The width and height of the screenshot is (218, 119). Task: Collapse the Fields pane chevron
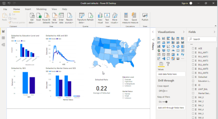(214, 32)
